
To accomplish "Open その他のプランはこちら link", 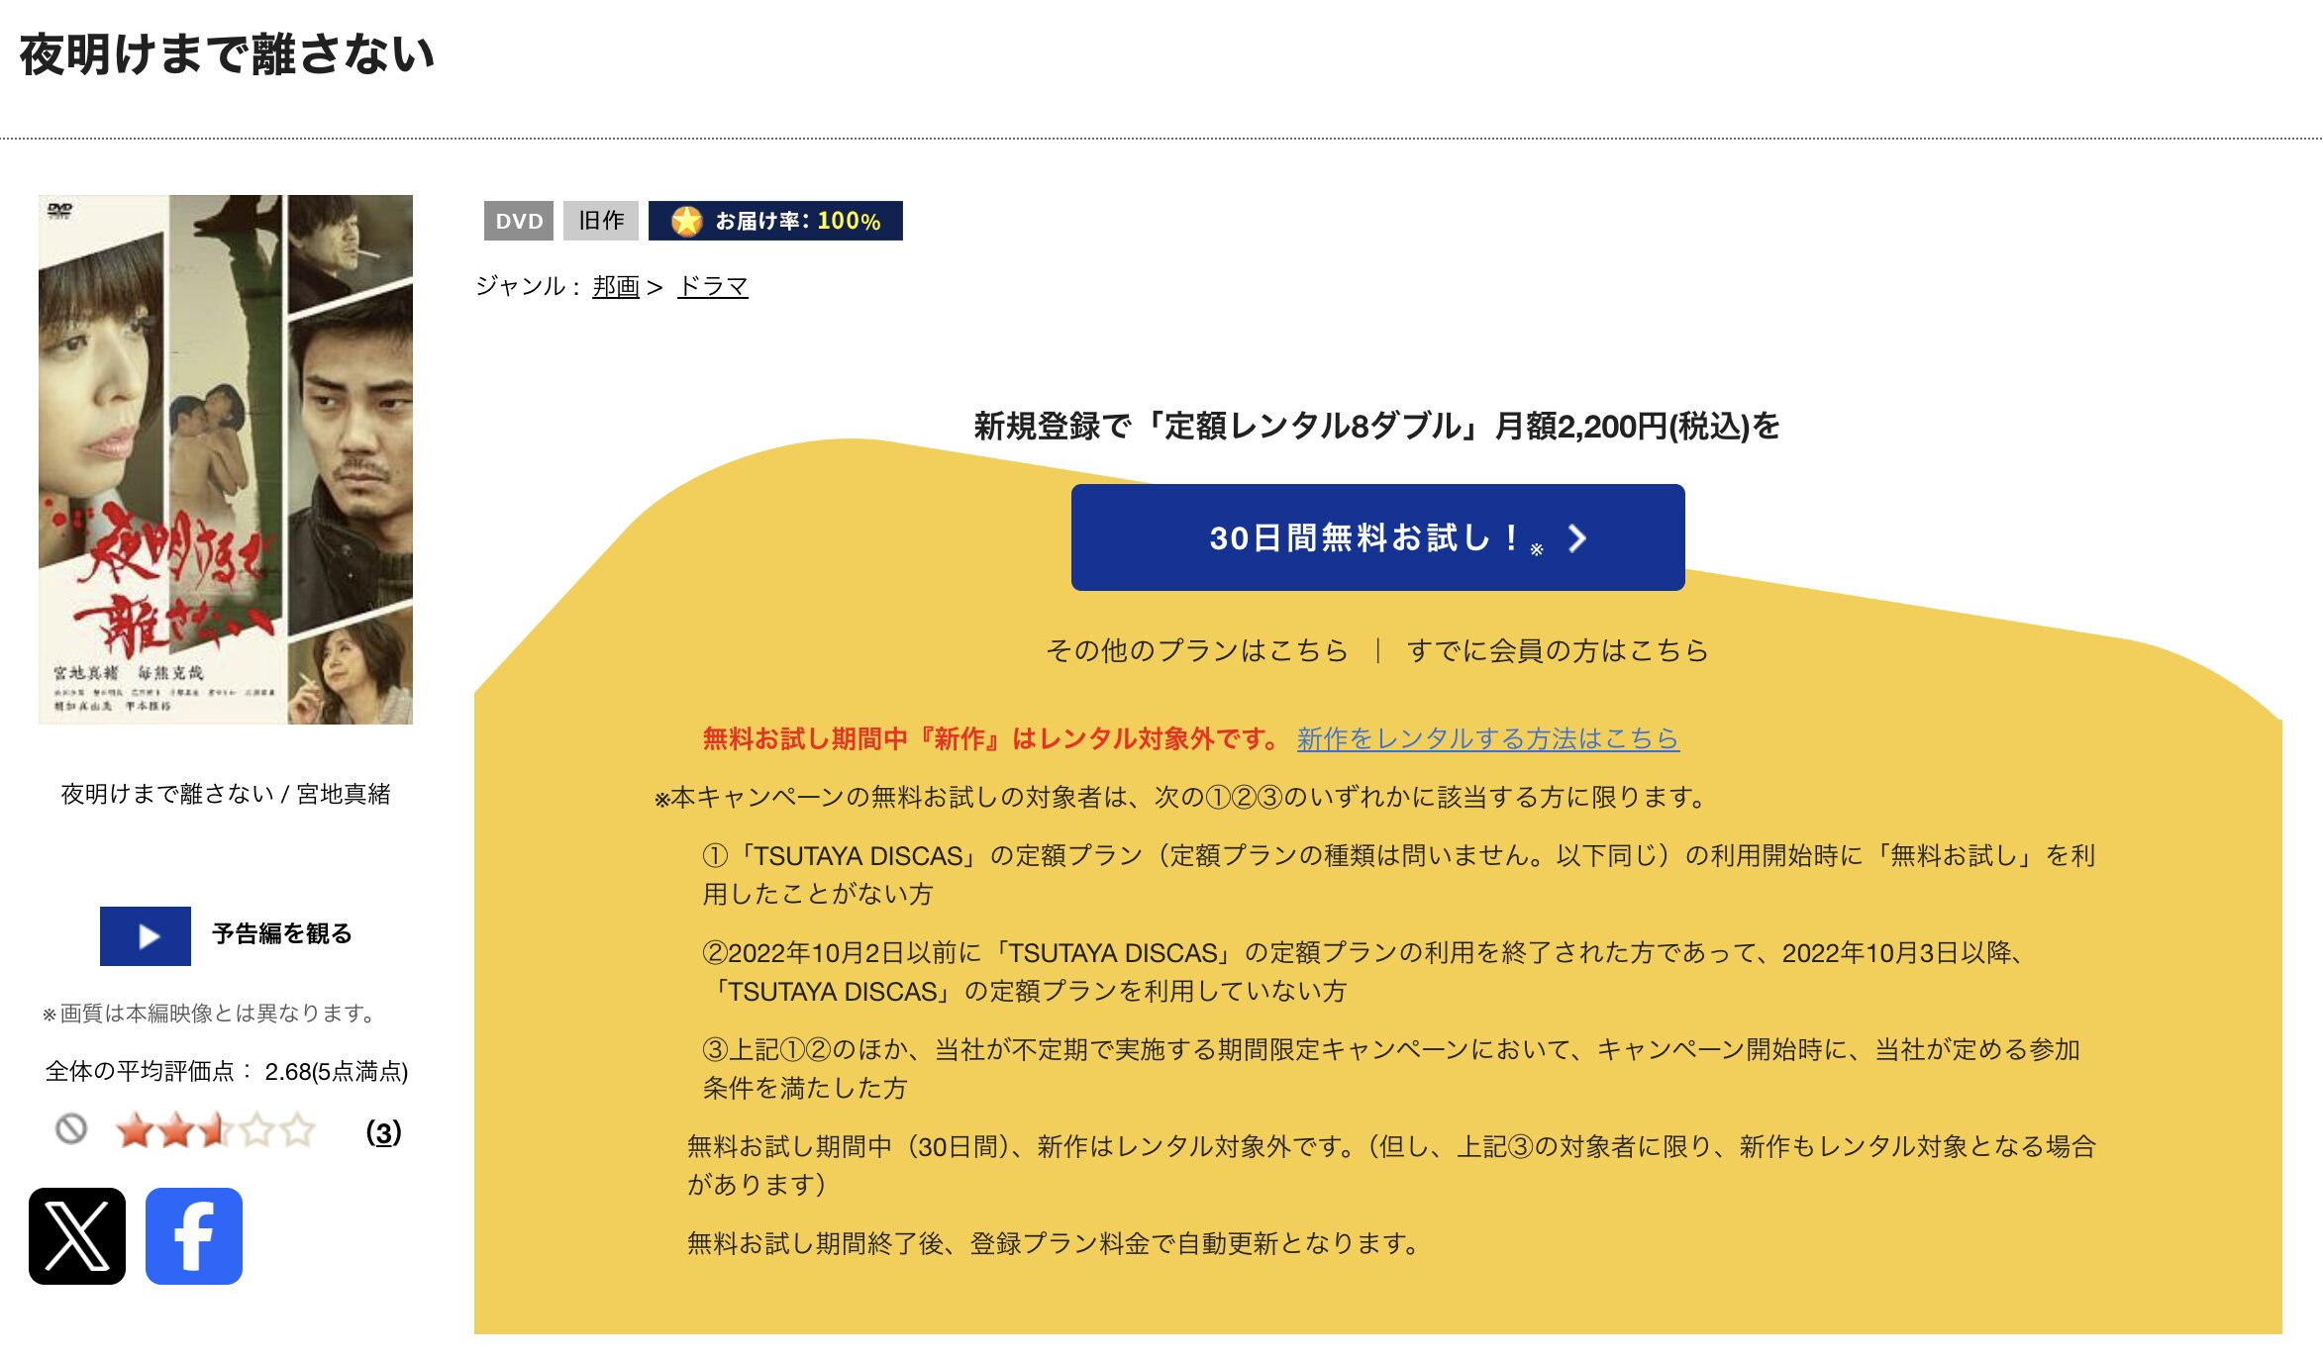I will [1197, 650].
